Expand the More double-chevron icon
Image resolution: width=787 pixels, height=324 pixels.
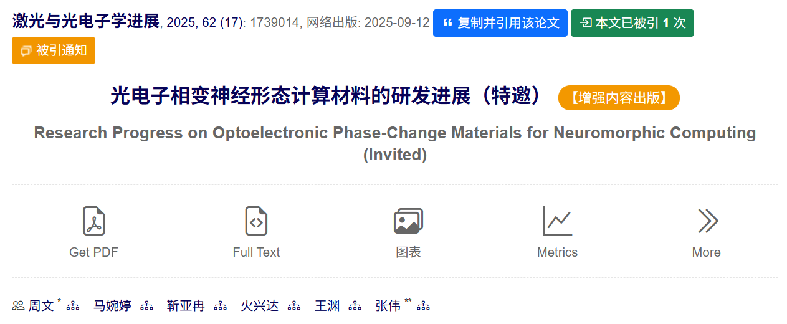[x=707, y=221]
